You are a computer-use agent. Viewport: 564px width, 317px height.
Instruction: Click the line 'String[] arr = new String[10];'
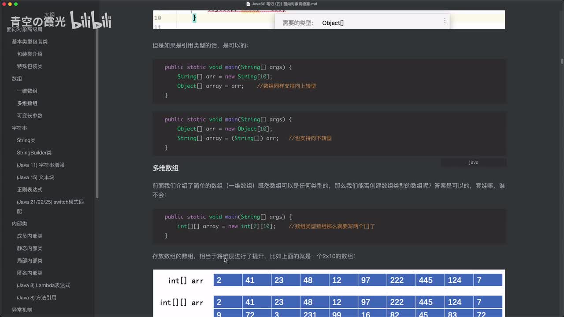[225, 77]
